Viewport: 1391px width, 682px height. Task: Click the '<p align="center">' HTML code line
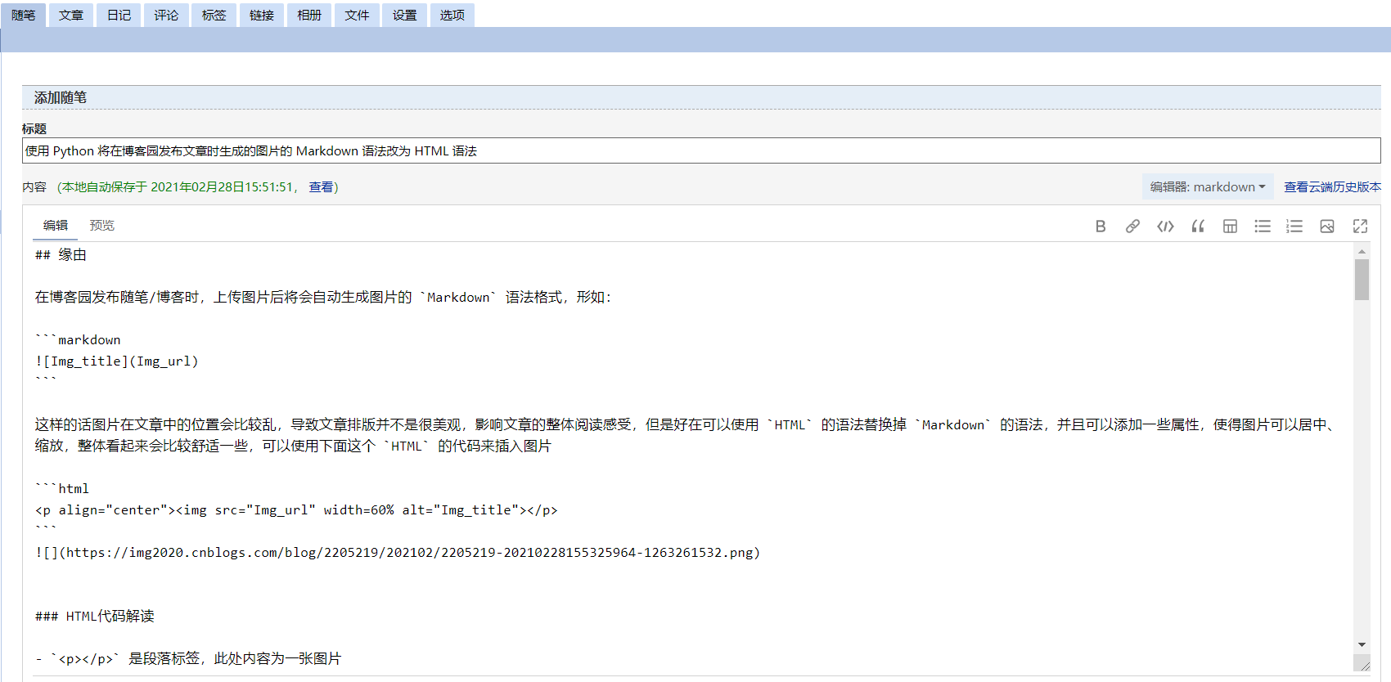(x=296, y=510)
